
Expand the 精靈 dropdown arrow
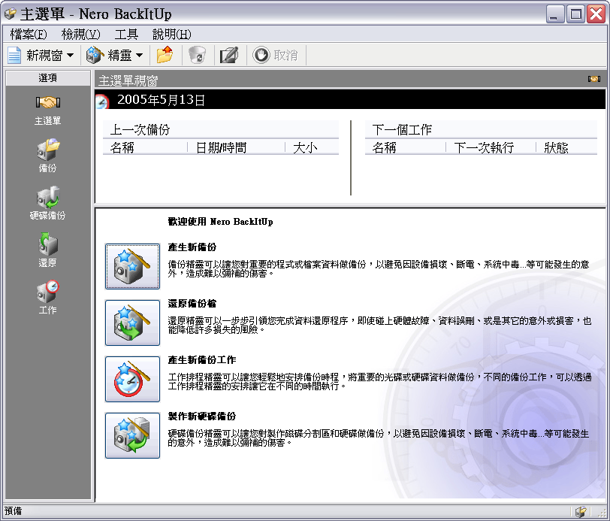click(139, 56)
